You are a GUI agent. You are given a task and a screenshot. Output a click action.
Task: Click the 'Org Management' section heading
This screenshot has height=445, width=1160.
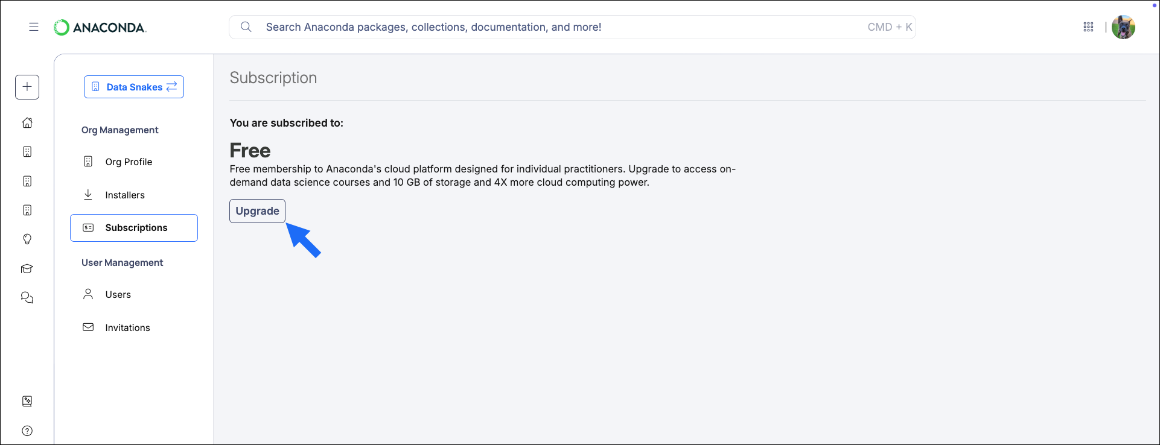[x=120, y=130]
